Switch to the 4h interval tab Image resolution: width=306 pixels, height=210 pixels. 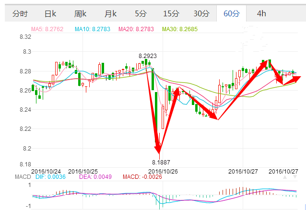(x=261, y=13)
